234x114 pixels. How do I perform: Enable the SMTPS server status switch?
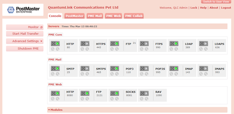coord(85,69)
